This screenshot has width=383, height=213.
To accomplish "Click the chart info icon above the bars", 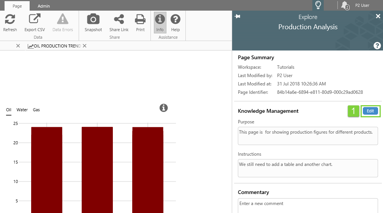I will [163, 108].
